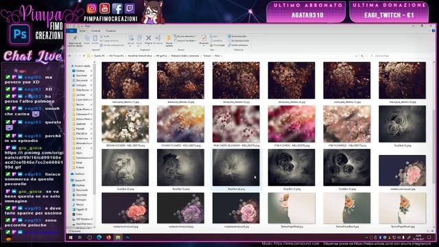Click the search field in Explorer
The height and width of the screenshot is (247, 439).
pos(400,56)
